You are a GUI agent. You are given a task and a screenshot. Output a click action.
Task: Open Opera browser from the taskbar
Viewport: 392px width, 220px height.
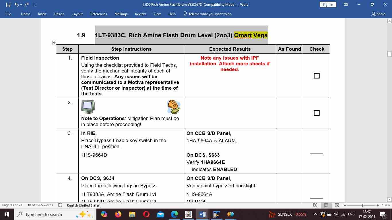click(x=146, y=214)
